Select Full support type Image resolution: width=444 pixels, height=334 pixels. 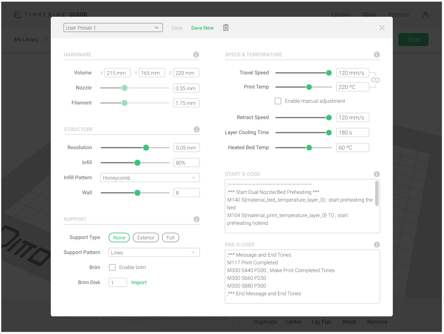pyautogui.click(x=170, y=238)
